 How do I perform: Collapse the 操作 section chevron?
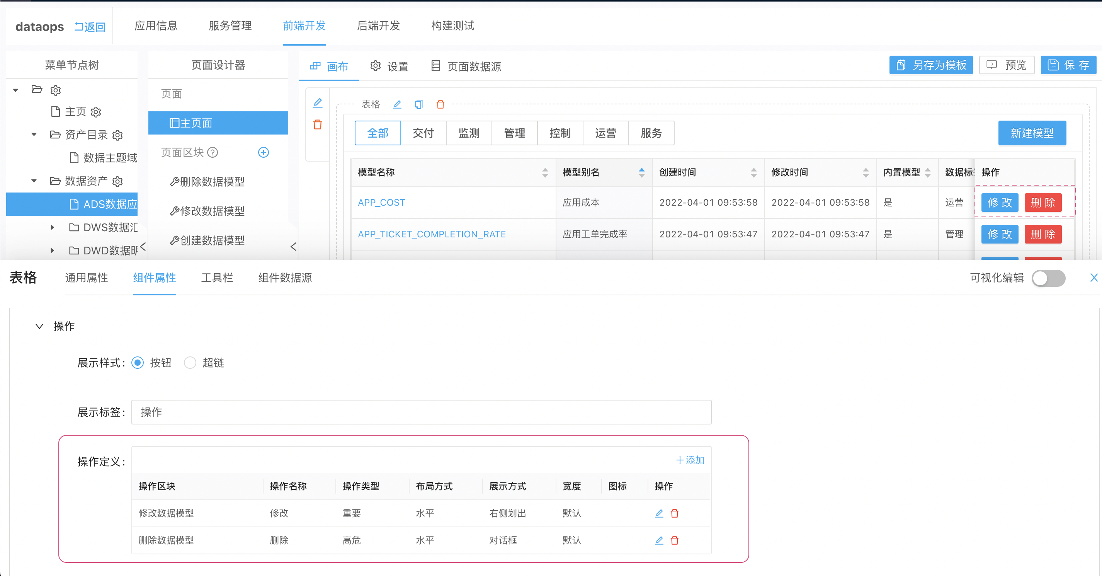(x=39, y=327)
